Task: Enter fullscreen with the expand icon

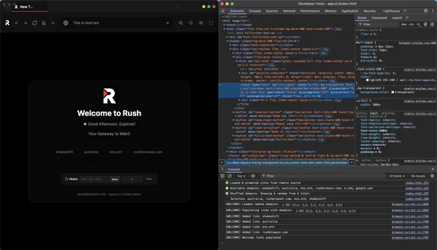Action: pos(211,23)
